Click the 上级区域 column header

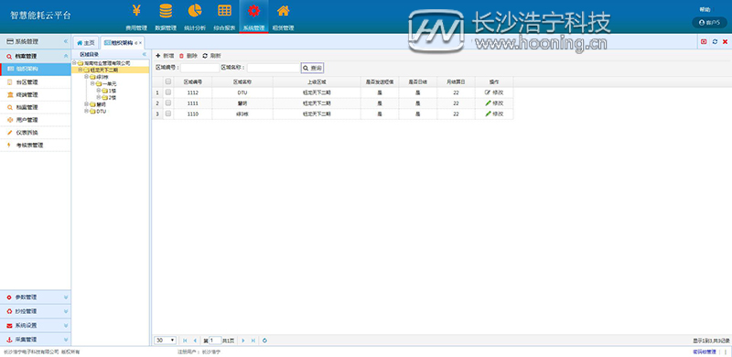[x=317, y=81]
